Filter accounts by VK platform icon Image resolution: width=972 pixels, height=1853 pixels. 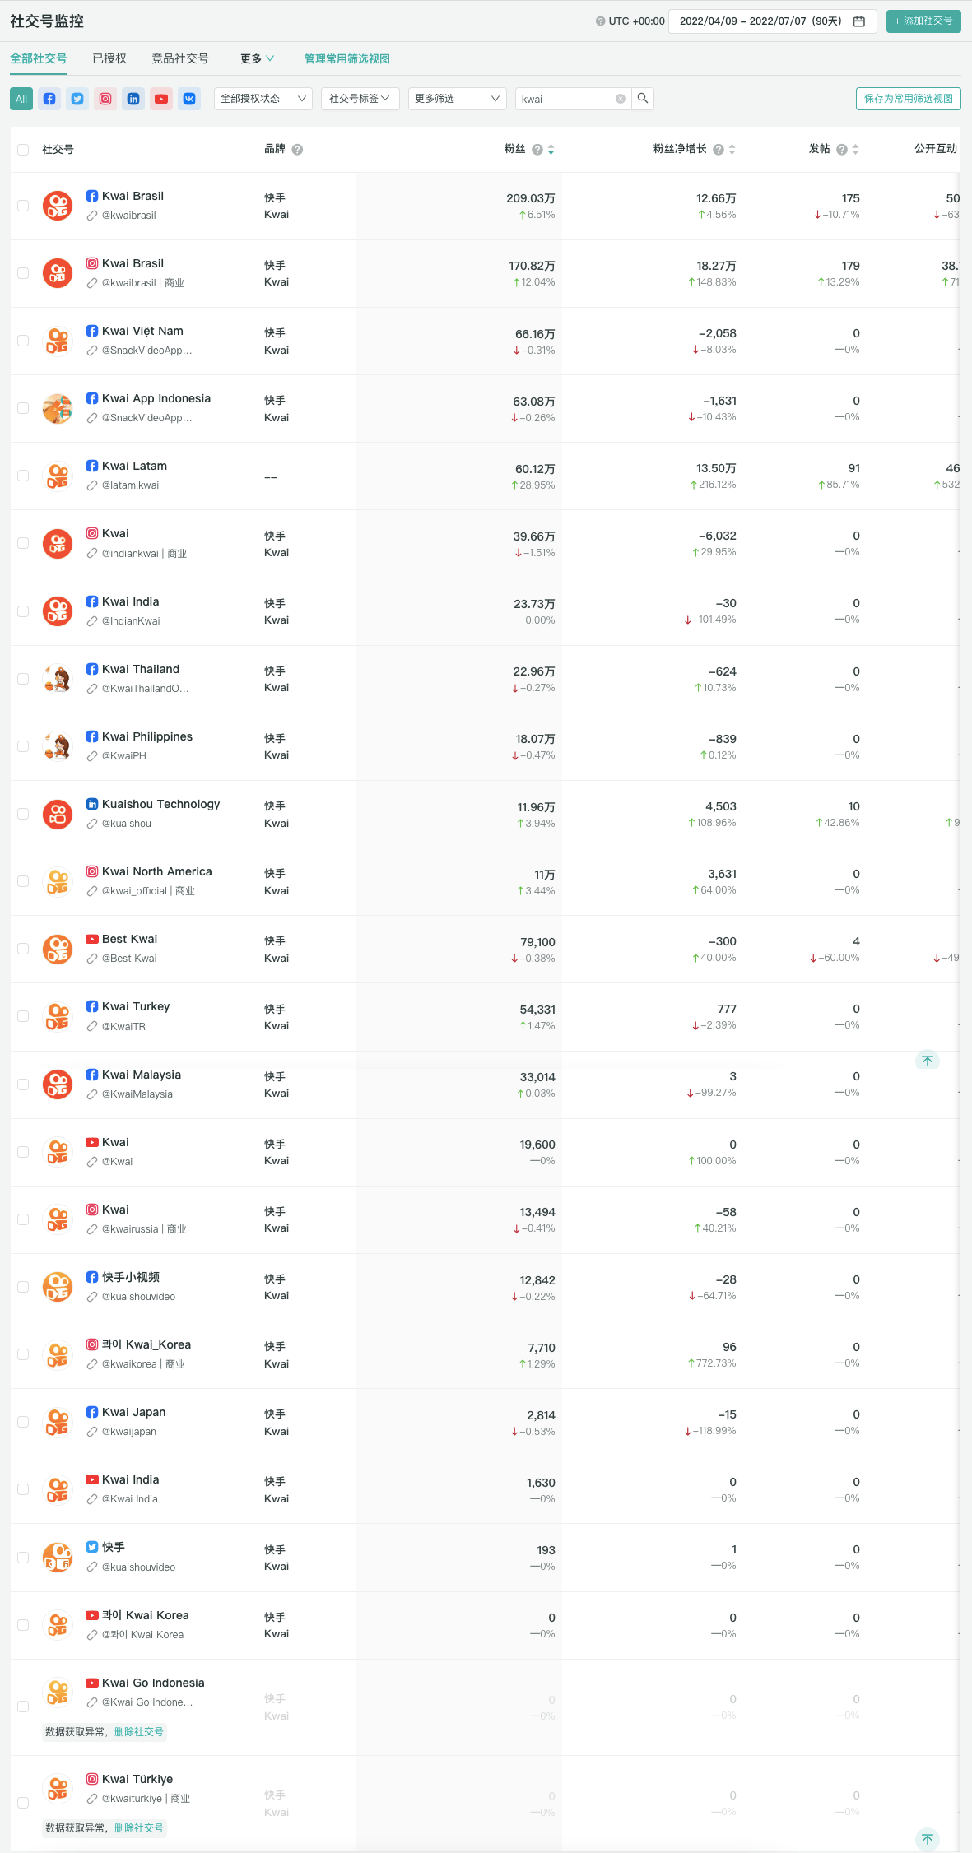(x=189, y=99)
